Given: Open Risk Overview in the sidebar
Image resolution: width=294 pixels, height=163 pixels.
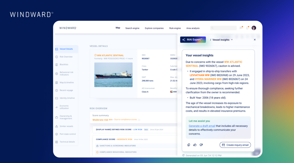Looking at the screenshot, I should point(66,57).
